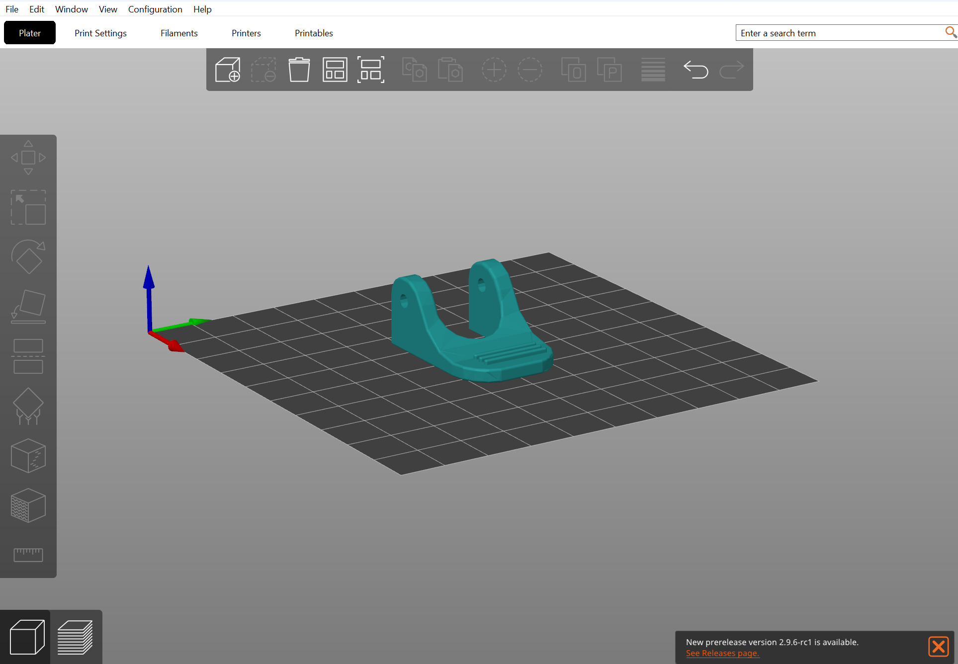
Task: Click the Arrange objects icon
Action: 335,70
